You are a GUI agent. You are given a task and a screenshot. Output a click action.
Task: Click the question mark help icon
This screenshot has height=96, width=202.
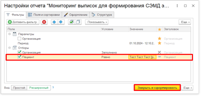point(53,88)
